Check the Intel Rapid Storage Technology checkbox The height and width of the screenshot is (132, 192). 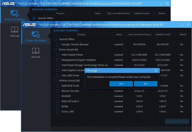coord(58,65)
